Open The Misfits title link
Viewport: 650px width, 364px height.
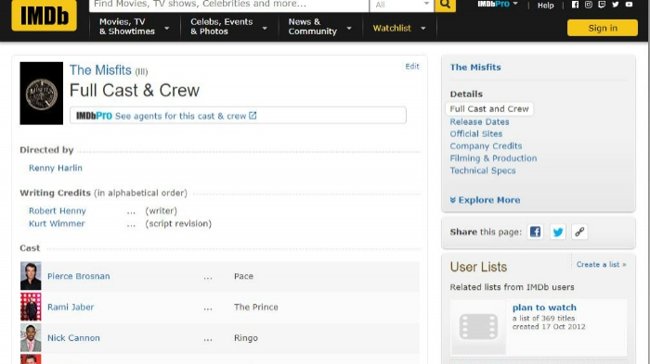100,70
